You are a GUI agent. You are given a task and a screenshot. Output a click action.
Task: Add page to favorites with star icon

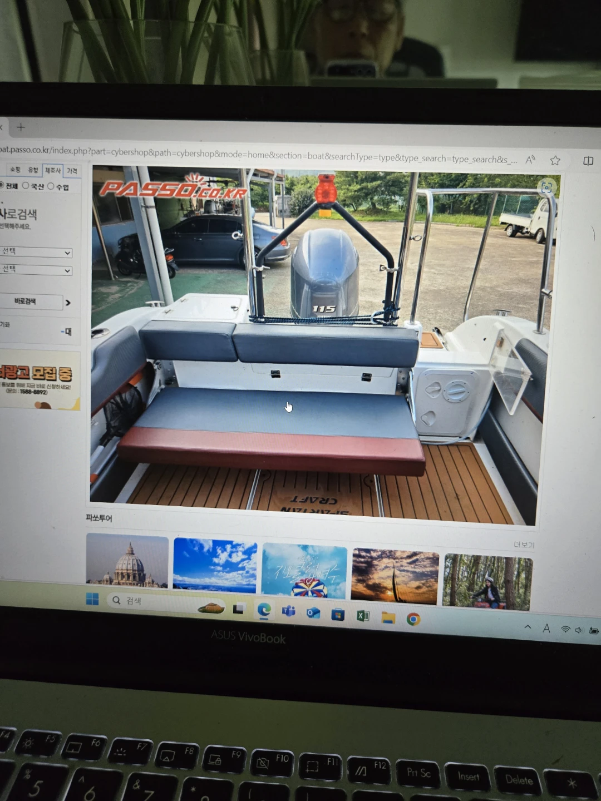pyautogui.click(x=555, y=161)
